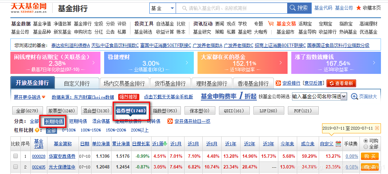Switch to 香港基金排行 tab
This screenshot has height=174, width=388.
pos(253,83)
